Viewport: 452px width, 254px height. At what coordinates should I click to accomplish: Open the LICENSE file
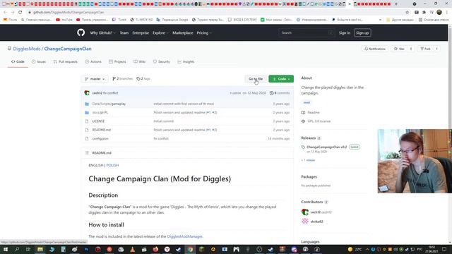98,121
